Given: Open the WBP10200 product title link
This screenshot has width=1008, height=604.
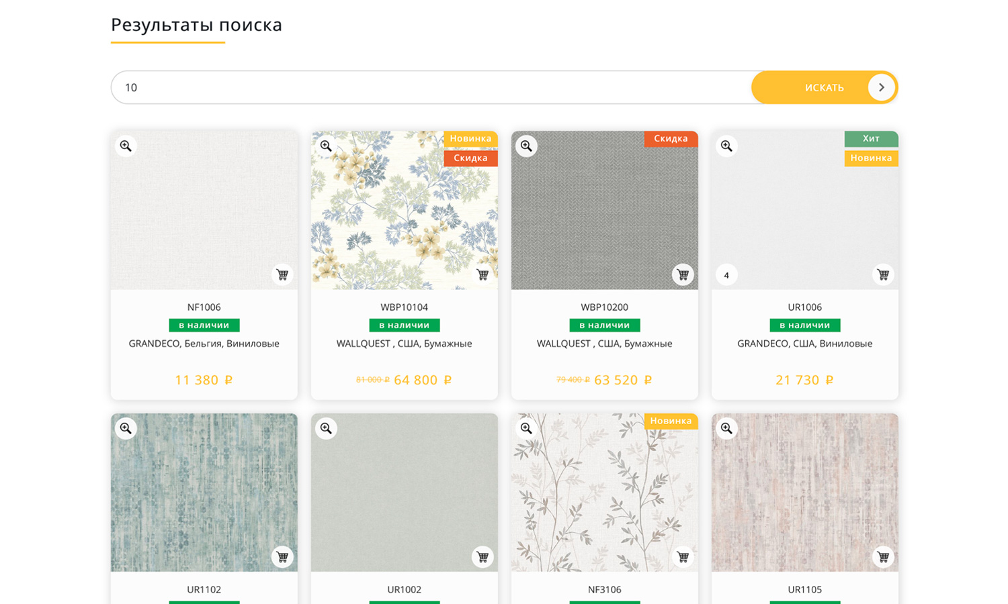Looking at the screenshot, I should (x=604, y=307).
